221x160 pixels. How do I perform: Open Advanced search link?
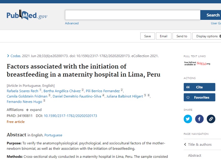pyautogui.click(x=72, y=23)
